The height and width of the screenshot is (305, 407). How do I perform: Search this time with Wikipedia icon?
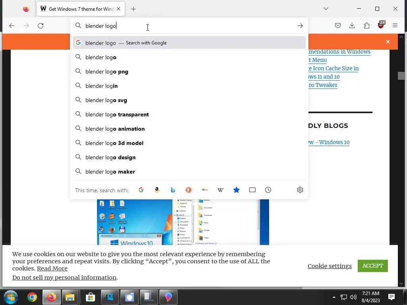point(220,190)
